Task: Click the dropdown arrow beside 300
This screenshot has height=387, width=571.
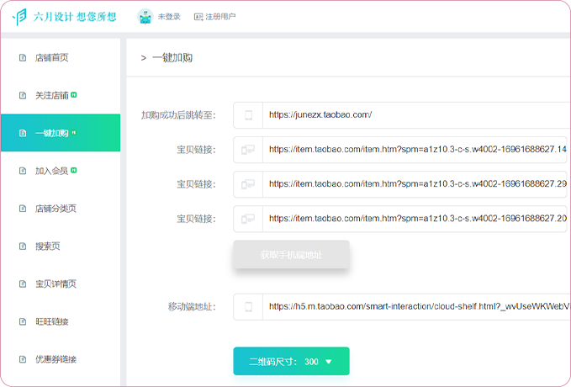Action: coord(329,362)
